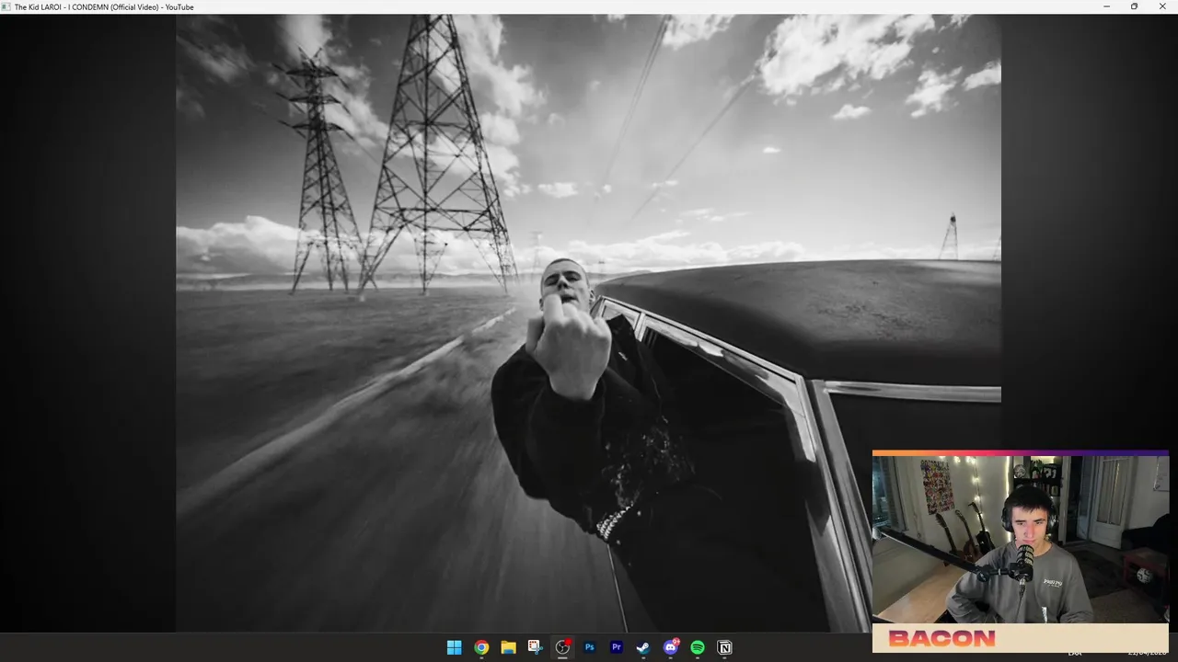Viewport: 1178px width, 662px height.
Task: Open Adobe Premiere Pro from the taskbar
Action: point(617,647)
